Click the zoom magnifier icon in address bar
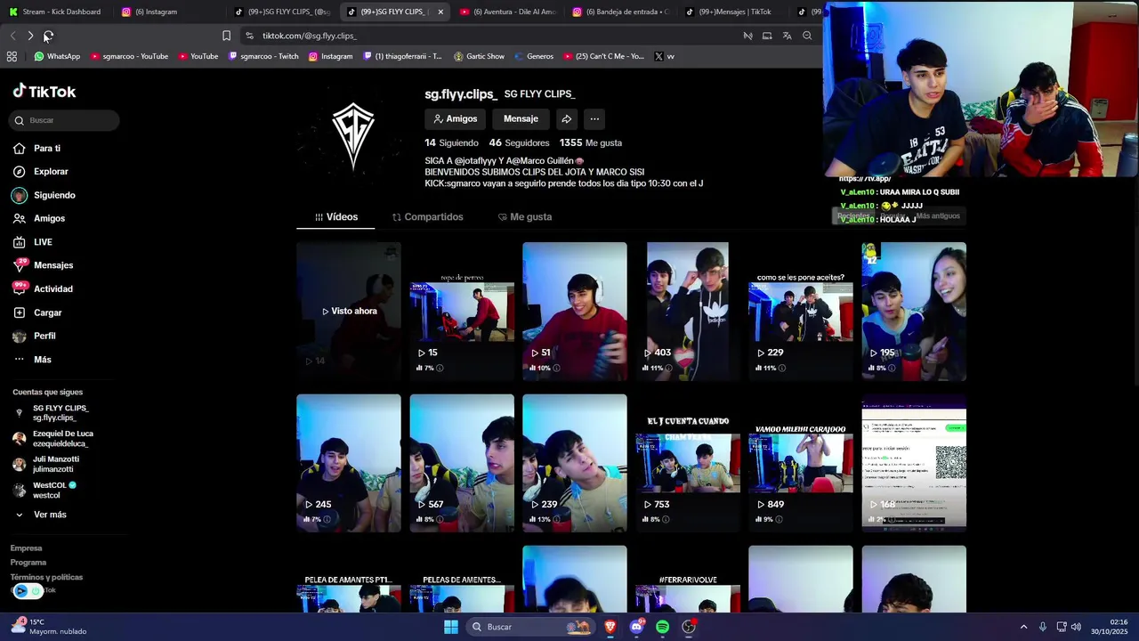 (x=807, y=36)
